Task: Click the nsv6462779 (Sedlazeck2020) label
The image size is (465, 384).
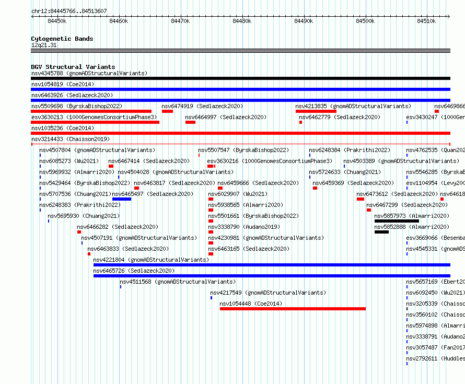Action: tap(340, 117)
